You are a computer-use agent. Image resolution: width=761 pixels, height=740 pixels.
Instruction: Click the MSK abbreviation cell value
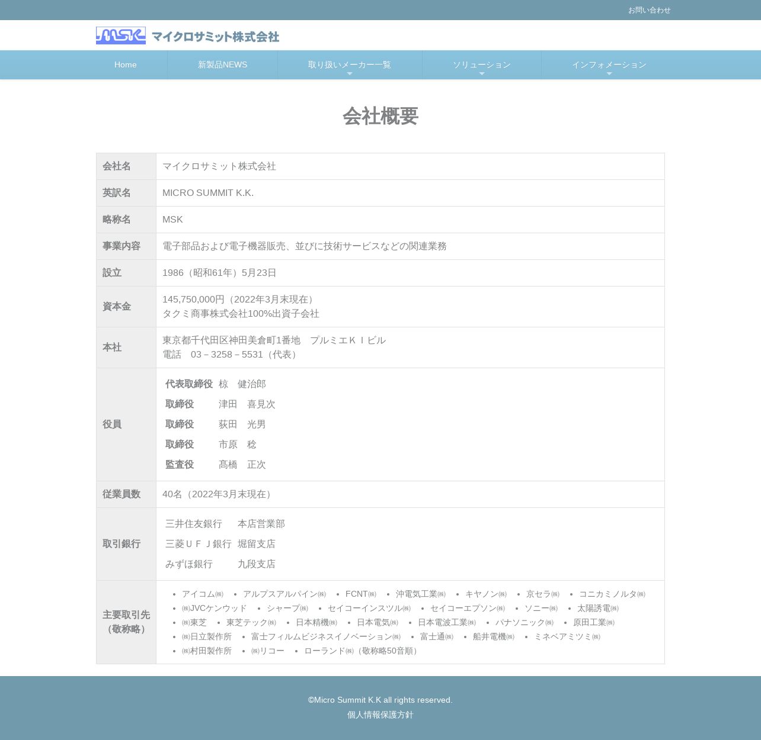point(172,220)
